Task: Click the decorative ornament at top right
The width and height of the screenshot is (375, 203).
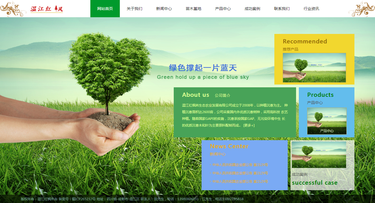Action: click(x=361, y=9)
